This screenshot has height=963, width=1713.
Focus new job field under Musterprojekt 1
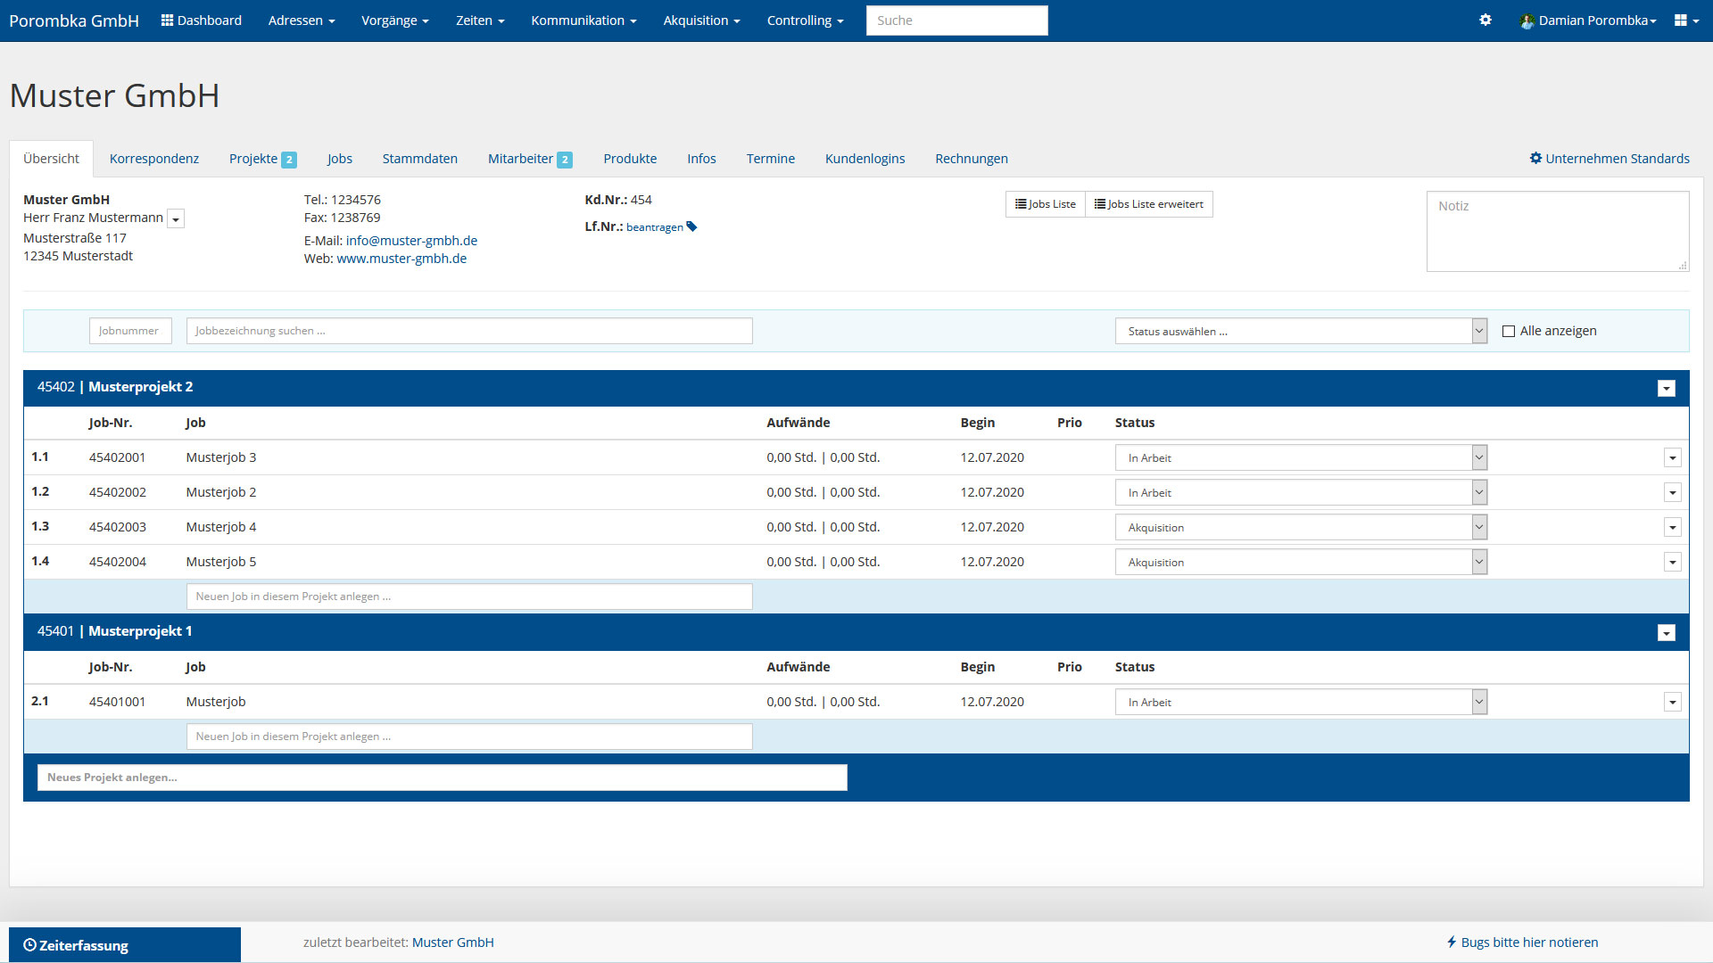[469, 737]
